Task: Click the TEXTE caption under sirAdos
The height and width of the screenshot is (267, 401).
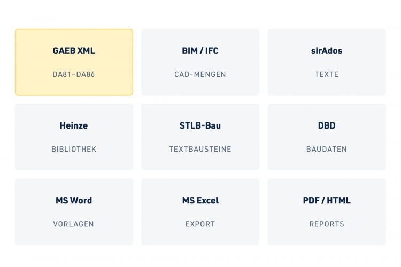Action: [x=327, y=74]
